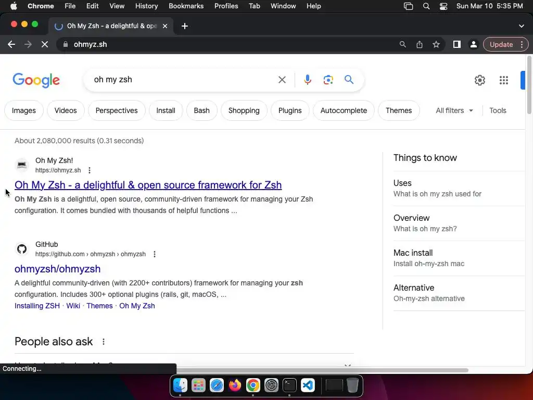Image resolution: width=533 pixels, height=400 pixels.
Task: Click the lock icon beside ohmyz.sh
Action: [66, 44]
